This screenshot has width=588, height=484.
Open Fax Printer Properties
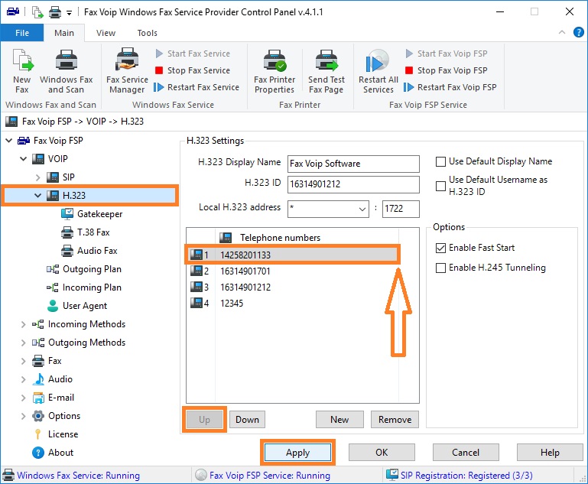275,71
